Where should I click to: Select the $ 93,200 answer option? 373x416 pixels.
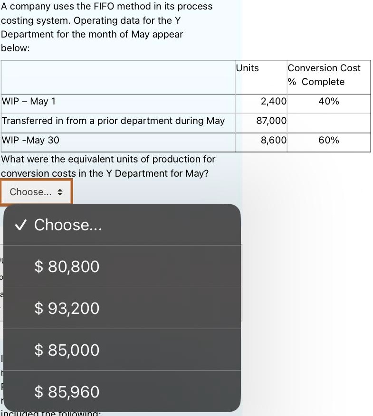(x=67, y=309)
